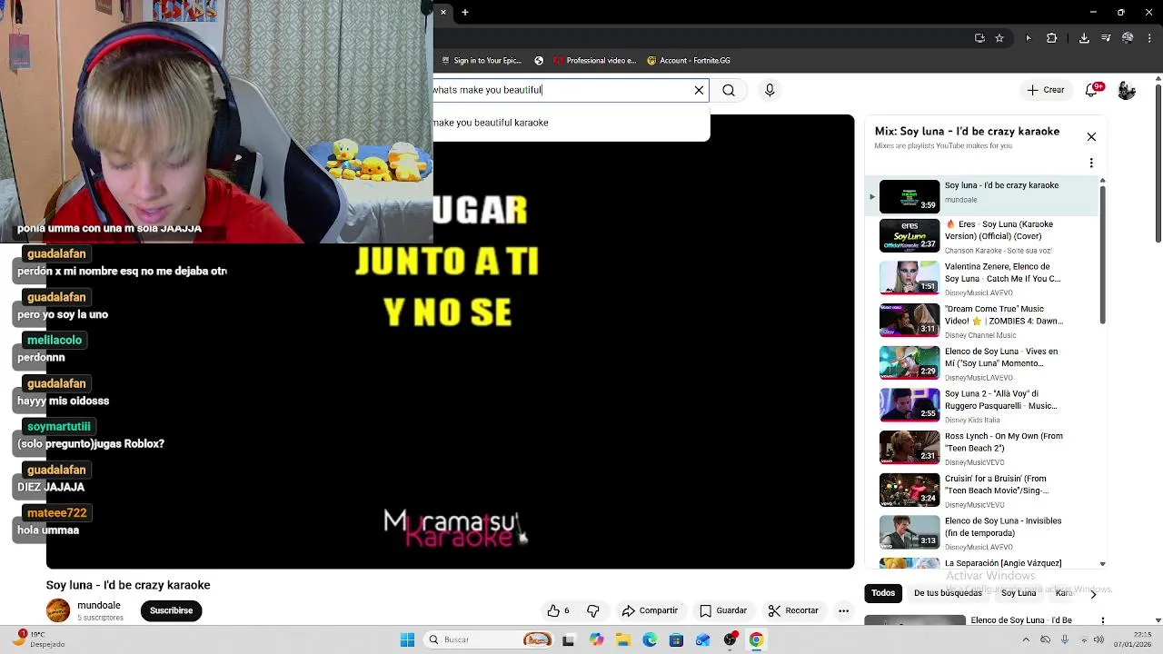Select the Todos filter chip
The height and width of the screenshot is (654, 1163).
(883, 593)
